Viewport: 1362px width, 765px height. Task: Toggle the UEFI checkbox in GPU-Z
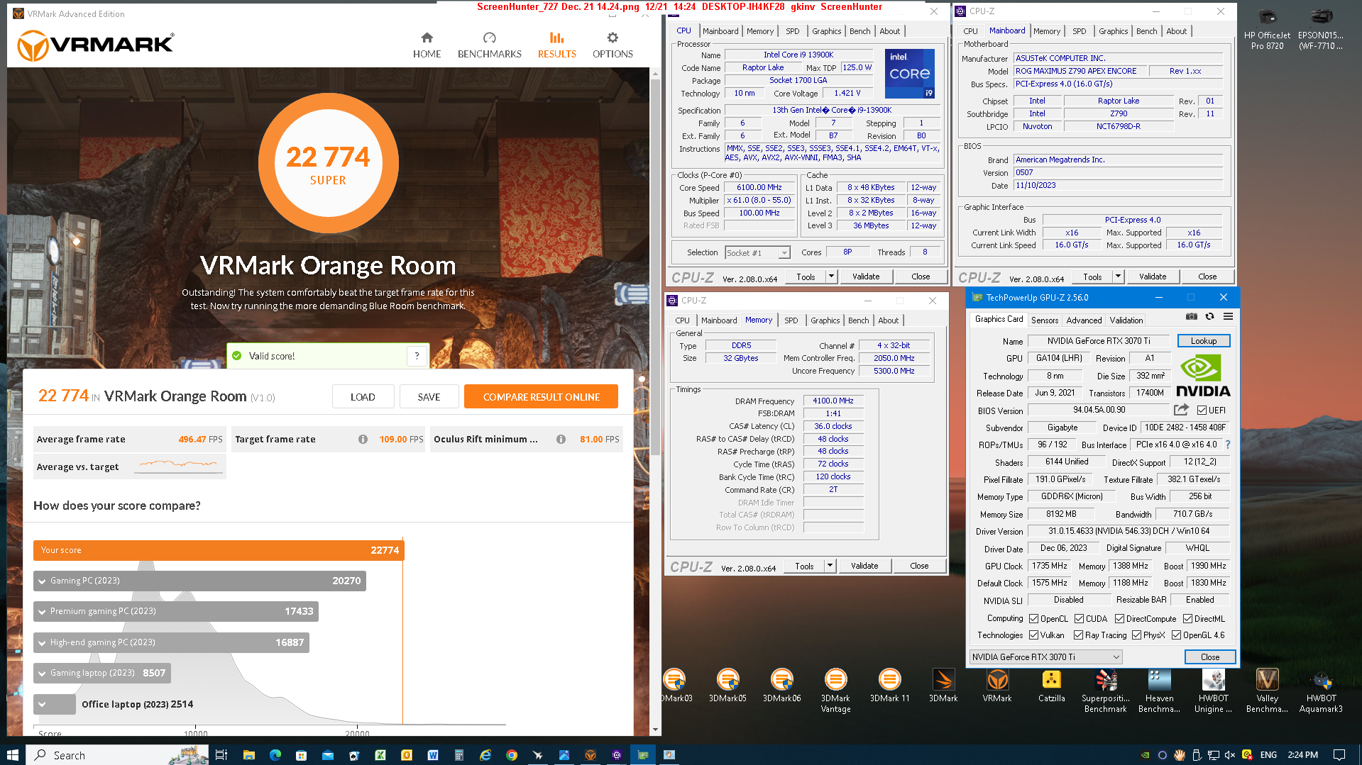point(1202,410)
